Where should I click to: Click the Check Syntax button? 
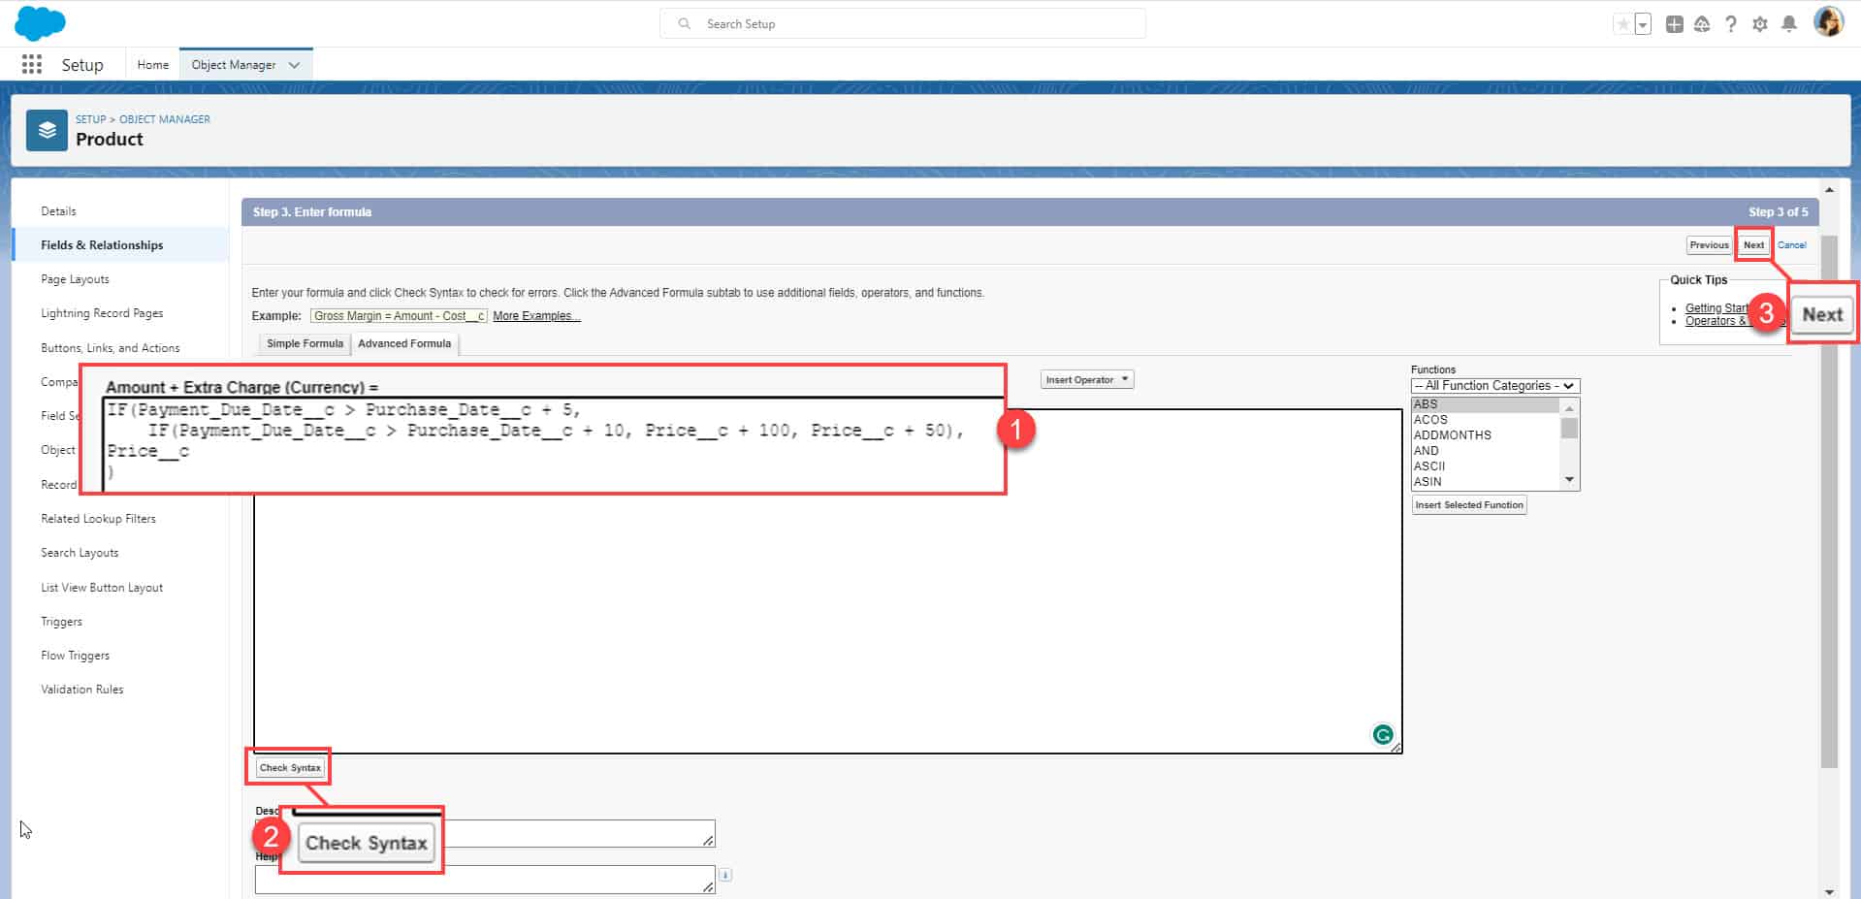pos(288,766)
